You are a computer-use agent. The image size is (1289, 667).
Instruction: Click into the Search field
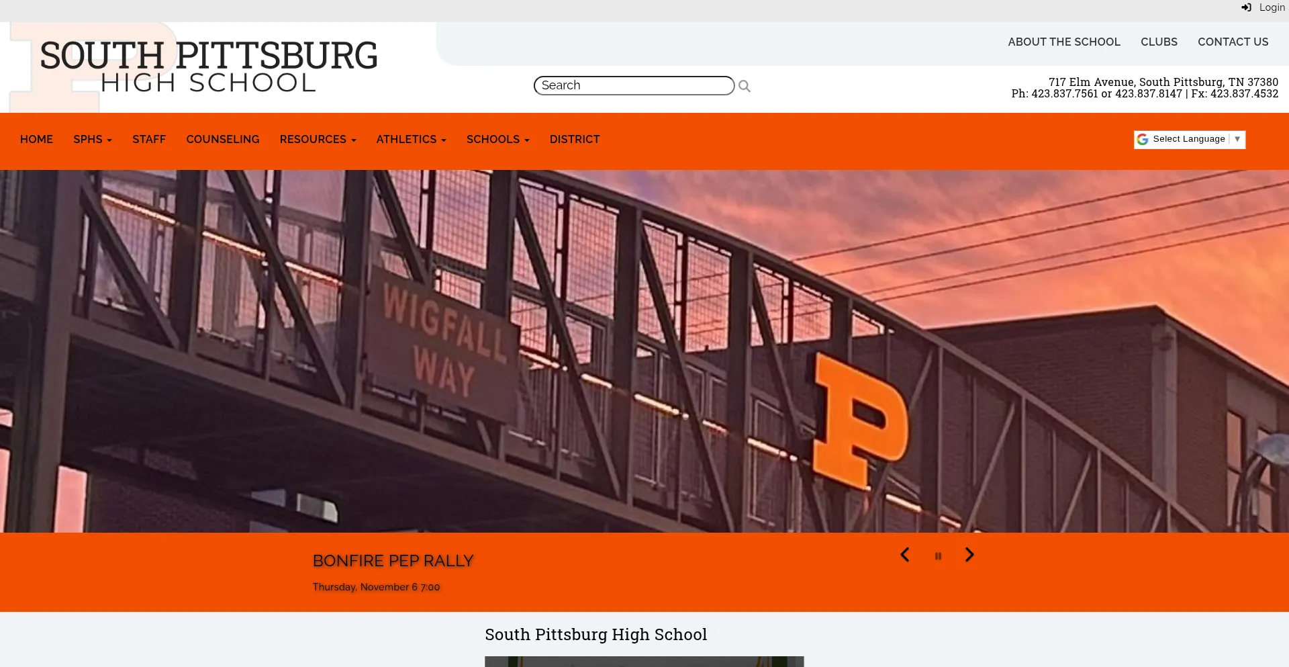click(x=634, y=85)
